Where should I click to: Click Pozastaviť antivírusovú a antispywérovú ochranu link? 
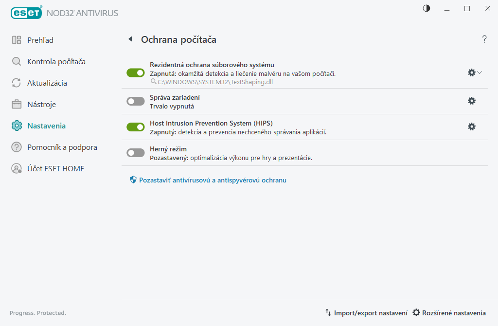(213, 180)
